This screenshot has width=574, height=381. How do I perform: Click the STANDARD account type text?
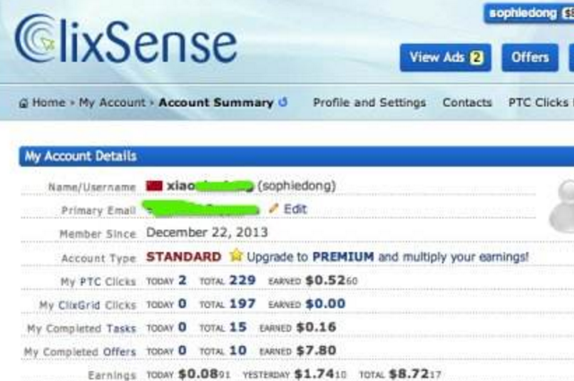184,257
